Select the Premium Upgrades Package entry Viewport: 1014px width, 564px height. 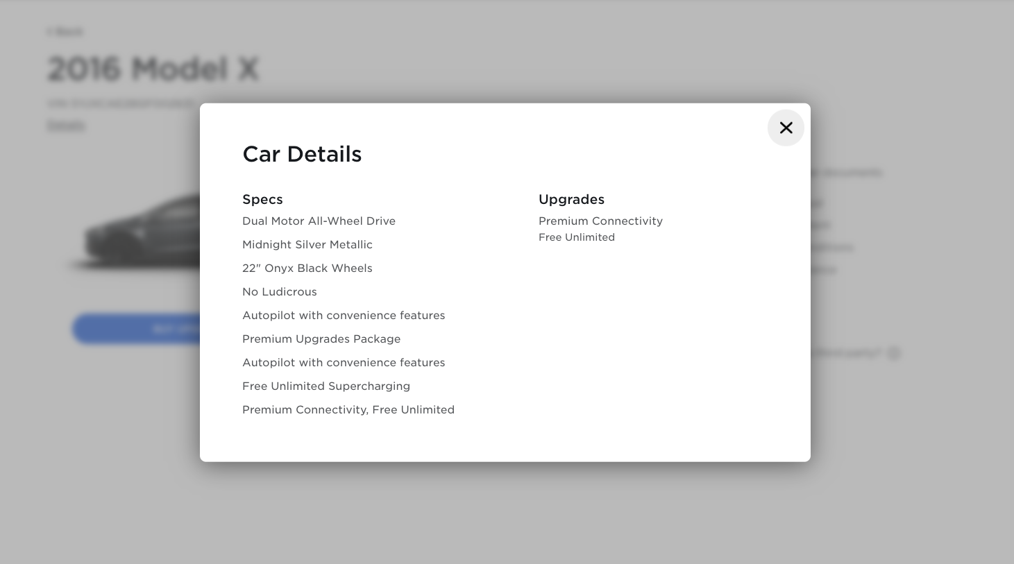pos(321,339)
